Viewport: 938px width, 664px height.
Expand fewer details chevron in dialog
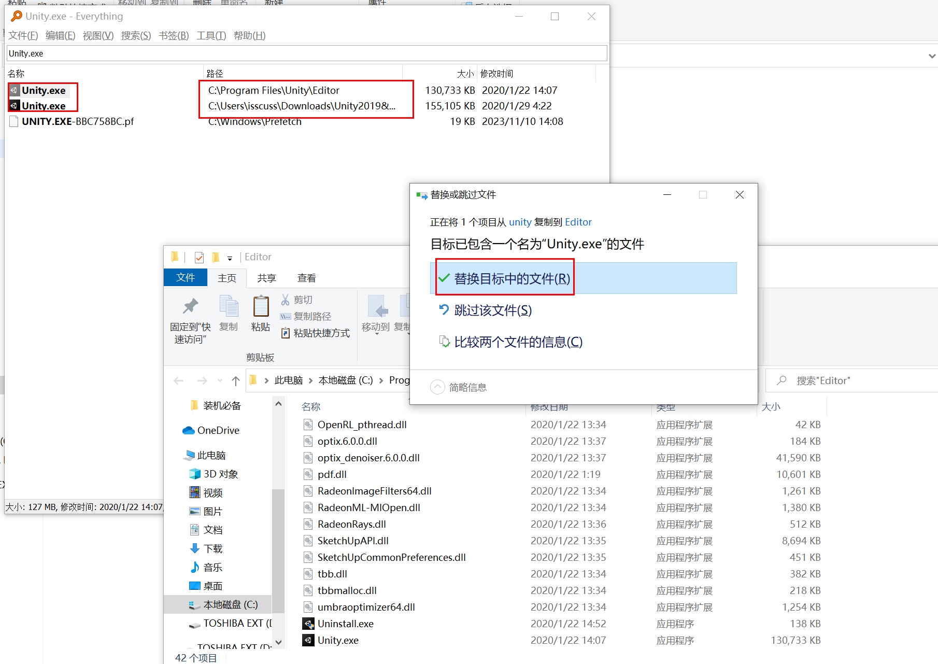(438, 387)
